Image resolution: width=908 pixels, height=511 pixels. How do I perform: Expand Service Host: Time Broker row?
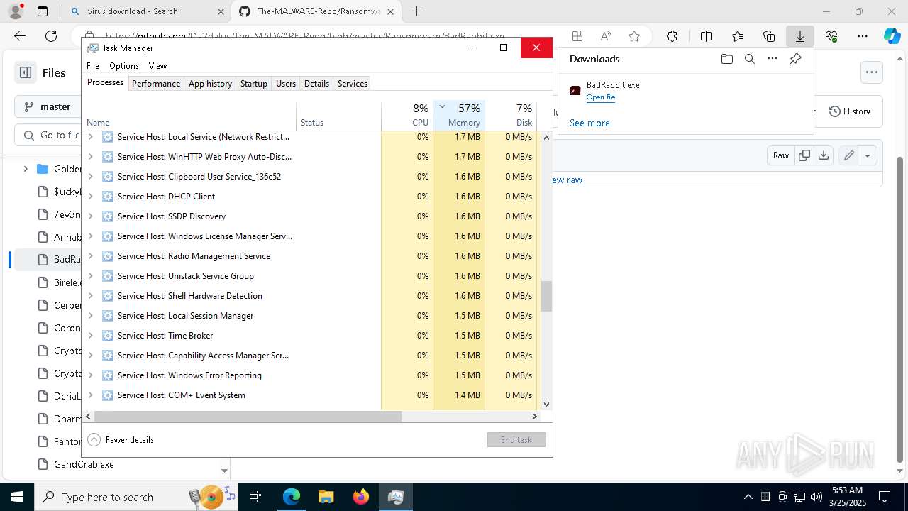point(90,336)
